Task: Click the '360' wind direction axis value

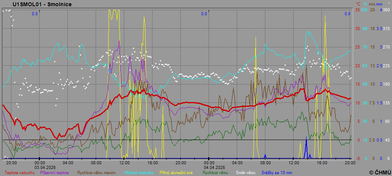Action: (386, 10)
